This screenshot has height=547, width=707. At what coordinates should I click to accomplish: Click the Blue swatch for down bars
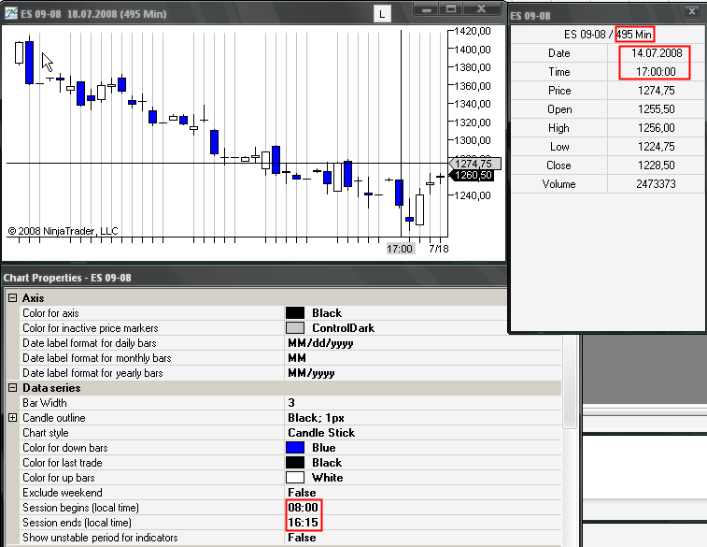click(x=295, y=448)
